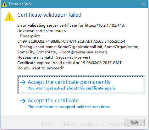Click the arrow beside Accept the certificate permanently
This screenshot has width=149, height=130.
click(23, 82)
